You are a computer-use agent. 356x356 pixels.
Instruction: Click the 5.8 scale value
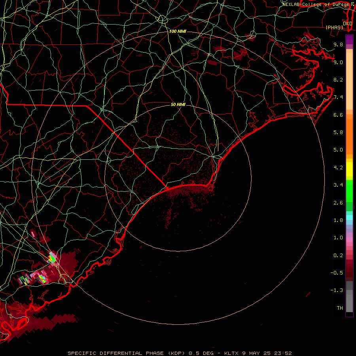click(338, 133)
